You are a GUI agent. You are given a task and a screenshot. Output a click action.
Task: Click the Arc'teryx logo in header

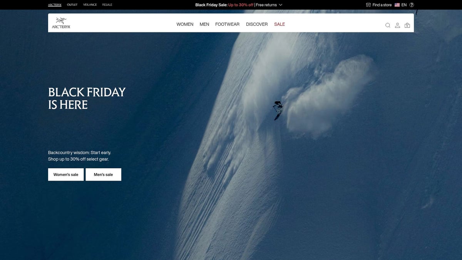[x=61, y=23]
